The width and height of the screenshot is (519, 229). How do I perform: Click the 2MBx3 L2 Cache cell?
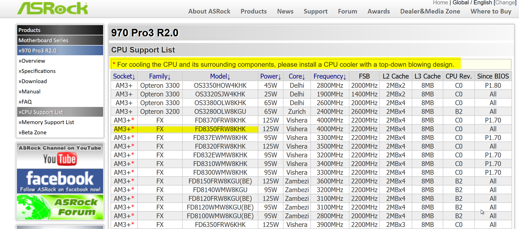pyautogui.click(x=396, y=225)
